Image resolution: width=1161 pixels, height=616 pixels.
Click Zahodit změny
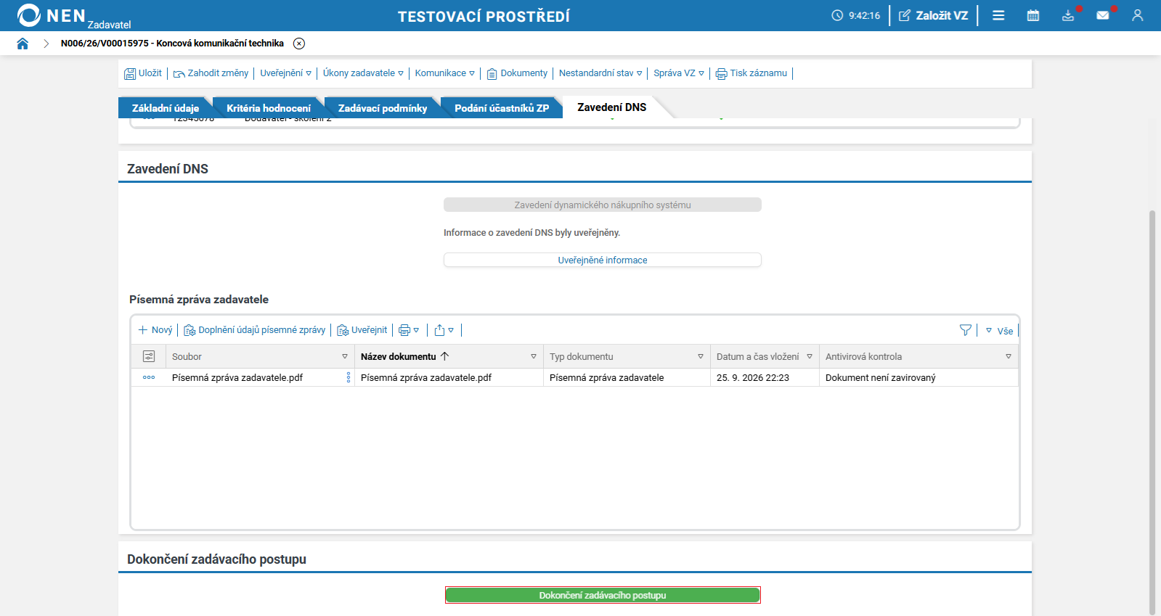tap(211, 73)
